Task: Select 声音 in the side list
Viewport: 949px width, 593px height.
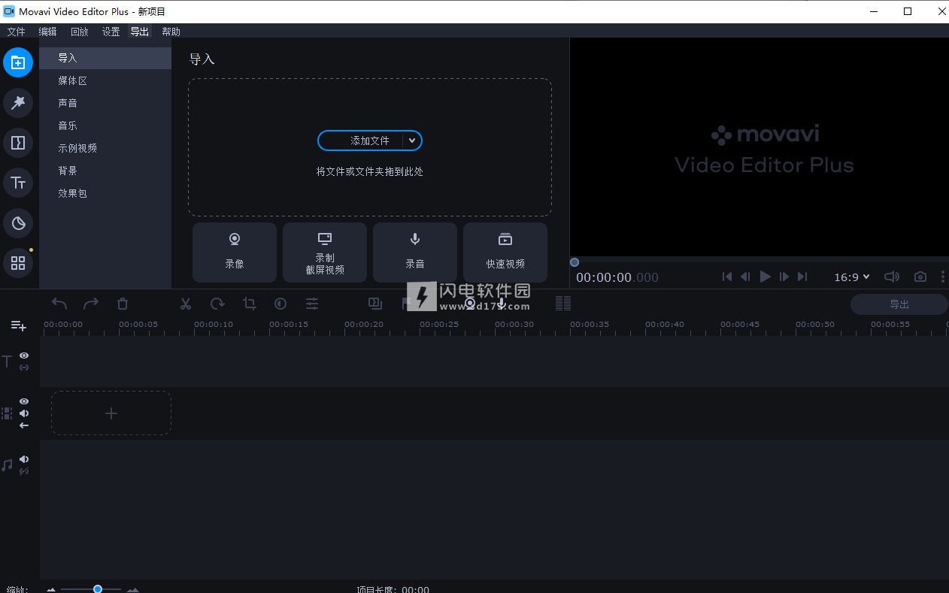Action: click(105, 103)
